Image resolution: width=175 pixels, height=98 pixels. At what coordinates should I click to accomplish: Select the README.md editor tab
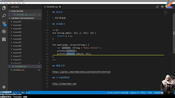click(52, 7)
